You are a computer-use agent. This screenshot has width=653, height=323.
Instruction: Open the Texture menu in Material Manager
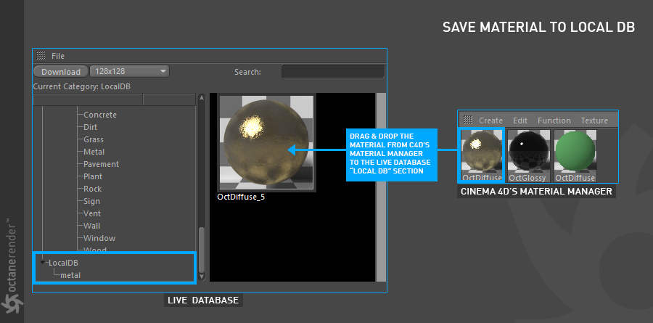click(594, 120)
